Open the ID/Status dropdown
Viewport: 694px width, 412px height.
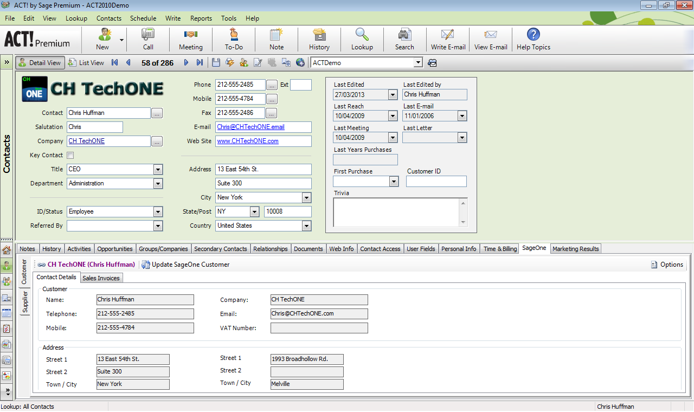(158, 211)
